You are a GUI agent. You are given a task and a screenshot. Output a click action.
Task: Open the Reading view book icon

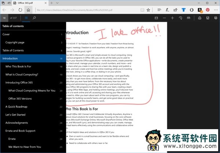coord(142,10)
